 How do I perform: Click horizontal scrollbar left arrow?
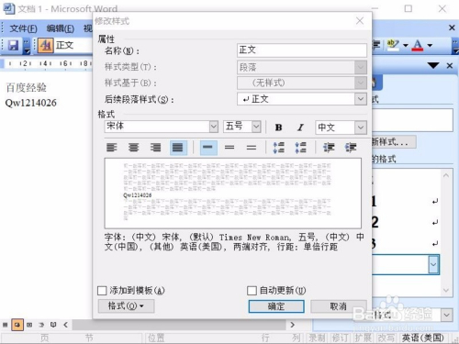click(65, 325)
